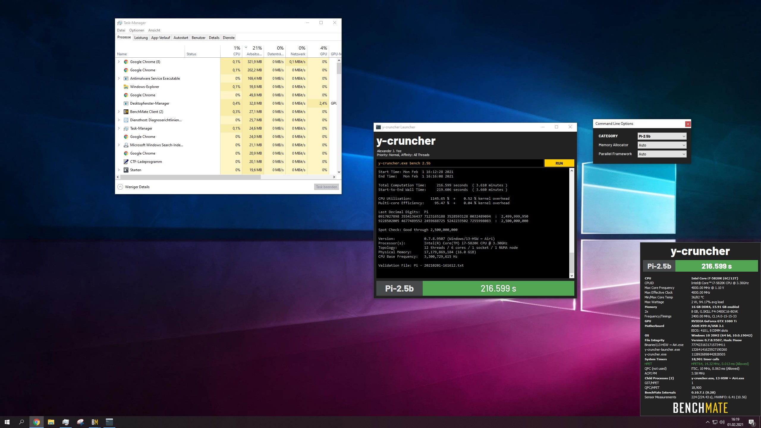Expand the Google Chrome (8) process group
Viewport: 761px width, 428px height.
[x=119, y=62]
